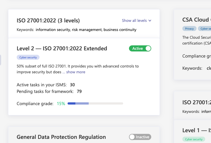This screenshot has width=211, height=143.
Task: Click the information security keywords text
Action: [86, 30]
